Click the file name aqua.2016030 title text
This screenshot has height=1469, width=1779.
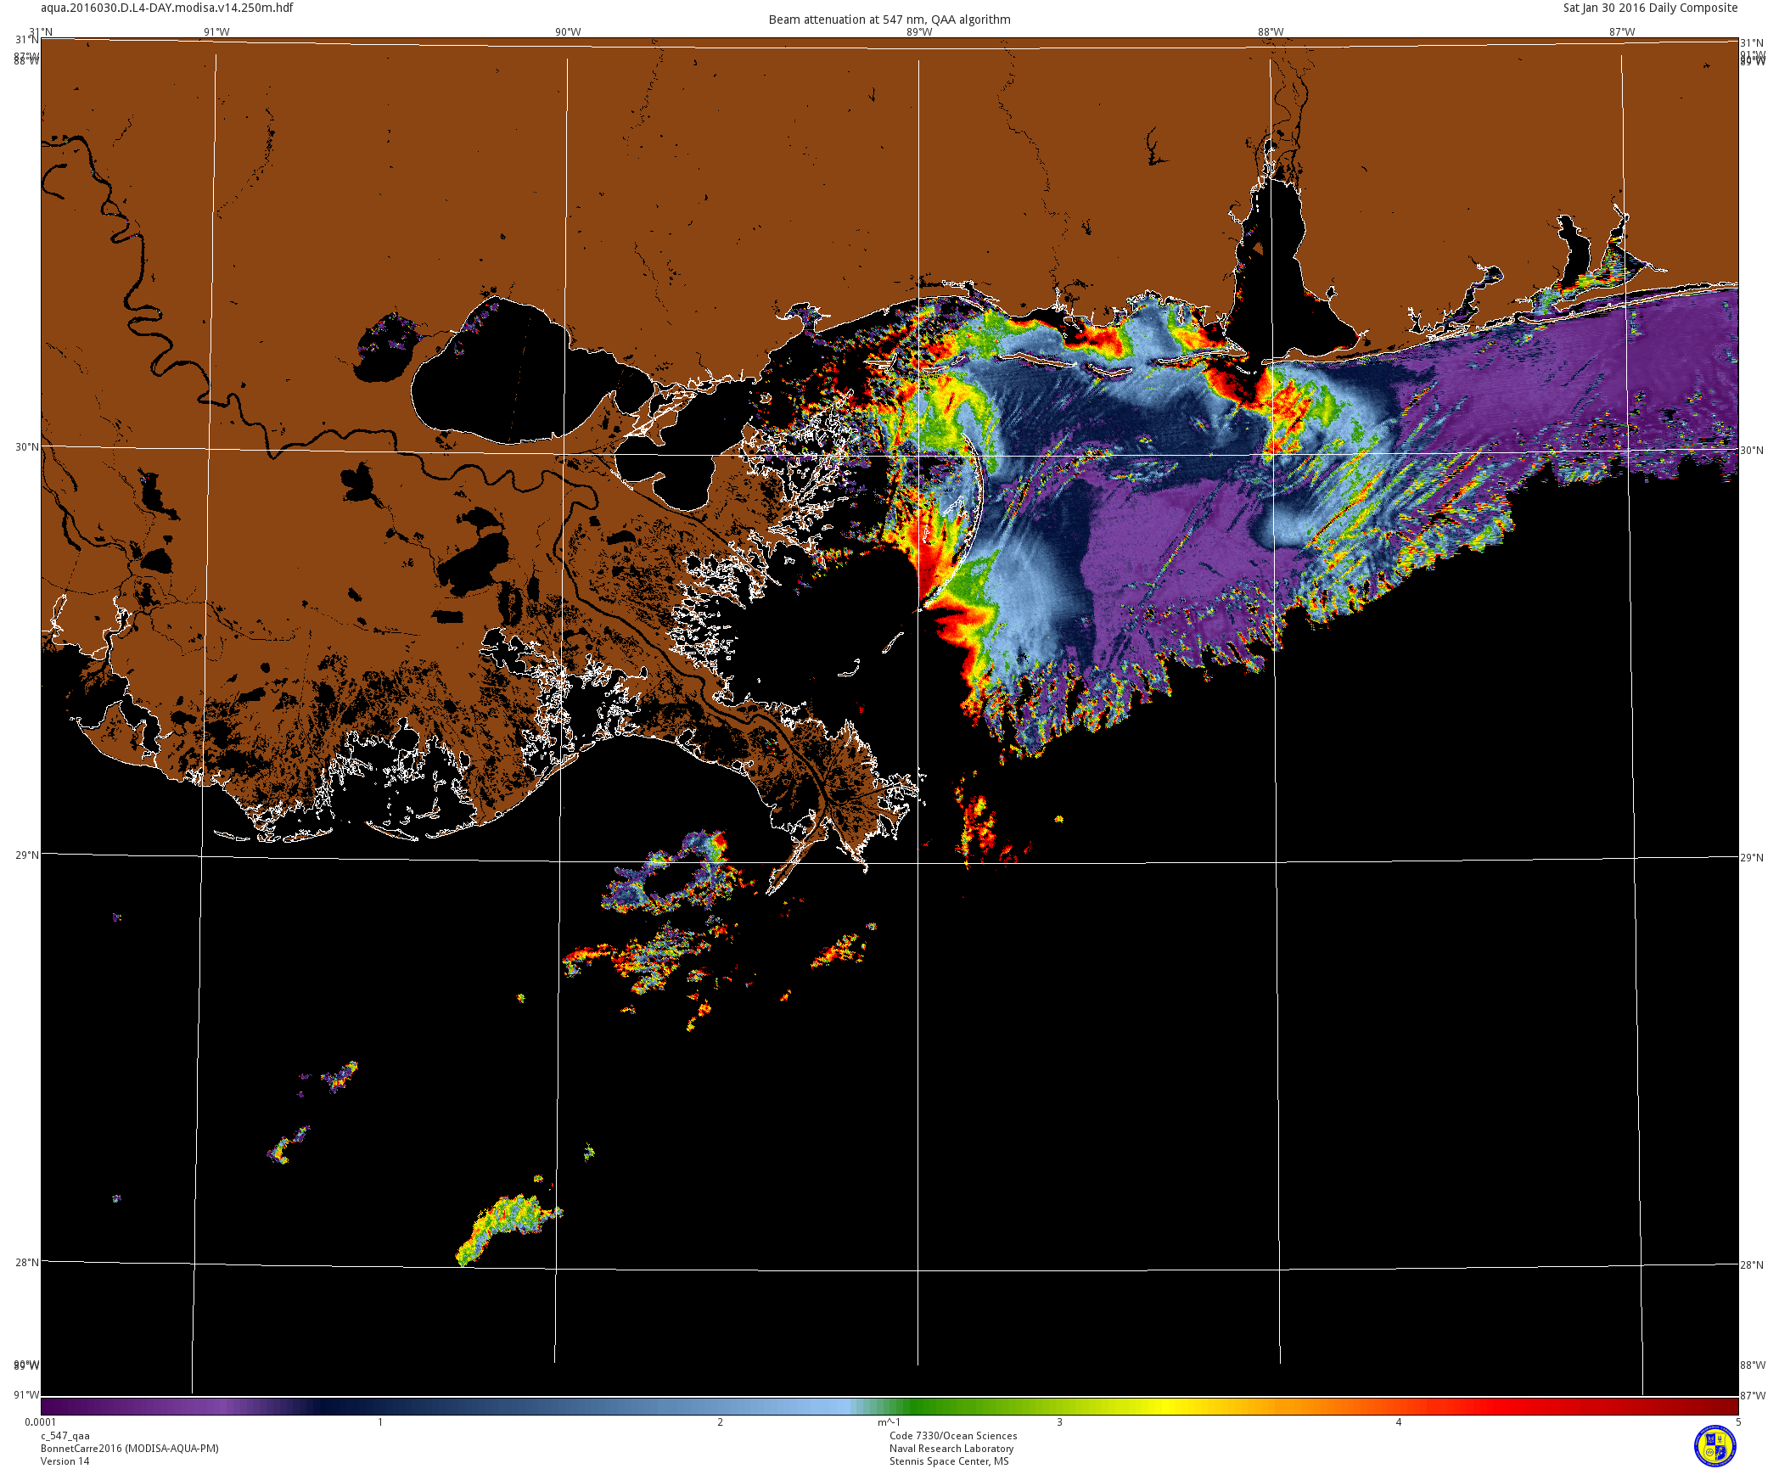pos(166,8)
